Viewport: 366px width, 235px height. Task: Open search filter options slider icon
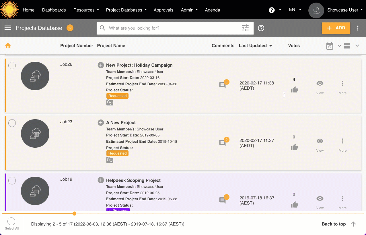[x=245, y=28]
